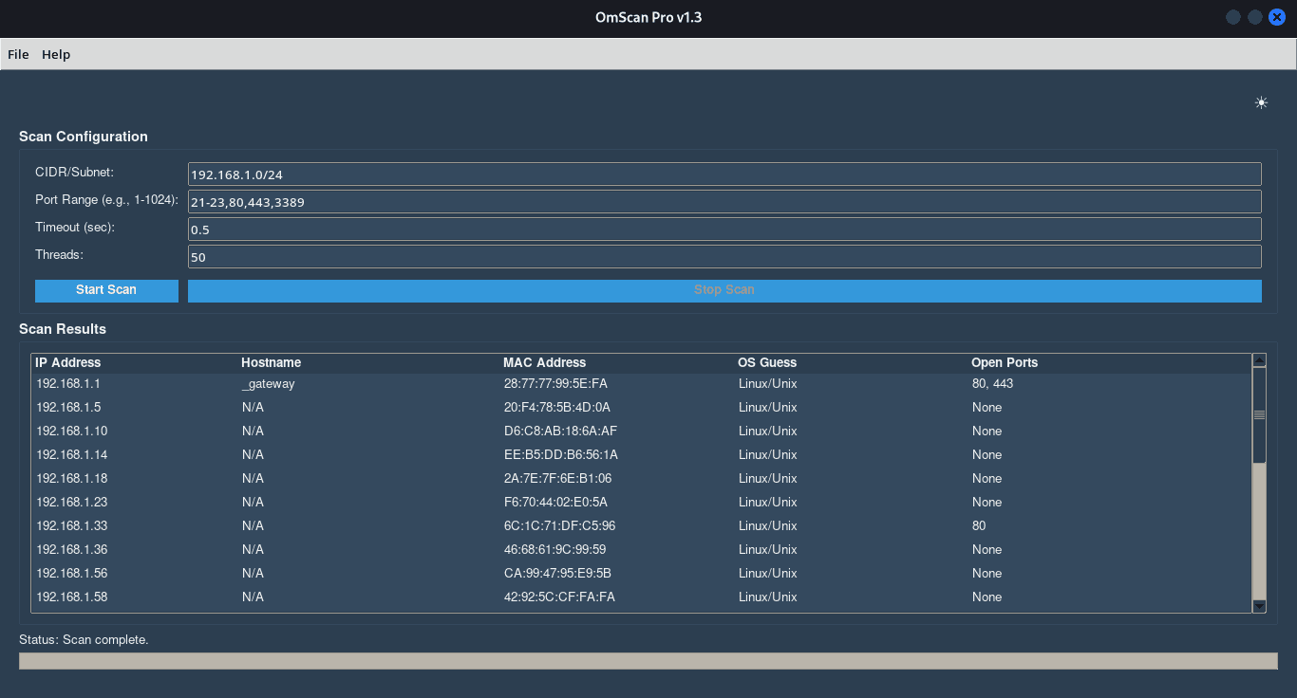This screenshot has height=698, width=1297.
Task: Click the results scrollbar down arrow
Action: (1260, 606)
